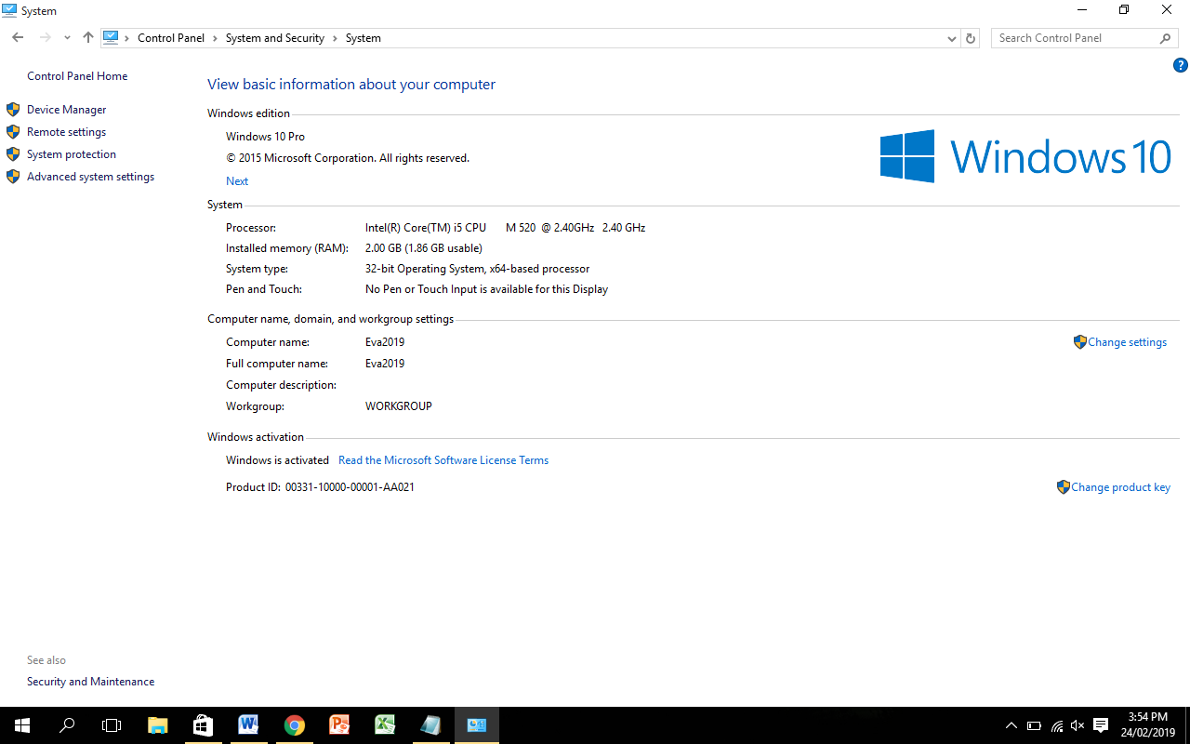Switch to Word on taskbar
Screen dimensions: 1190x744
tap(248, 725)
